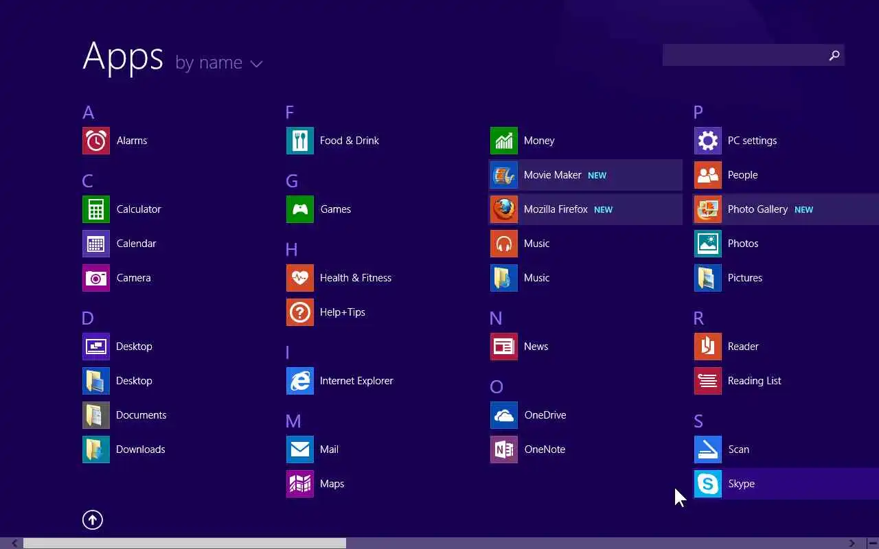Select the letter P group header
The width and height of the screenshot is (879, 549).
click(698, 113)
